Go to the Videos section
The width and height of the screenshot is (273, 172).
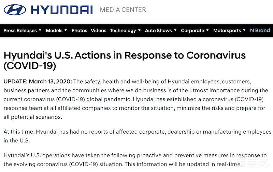pos(99,31)
